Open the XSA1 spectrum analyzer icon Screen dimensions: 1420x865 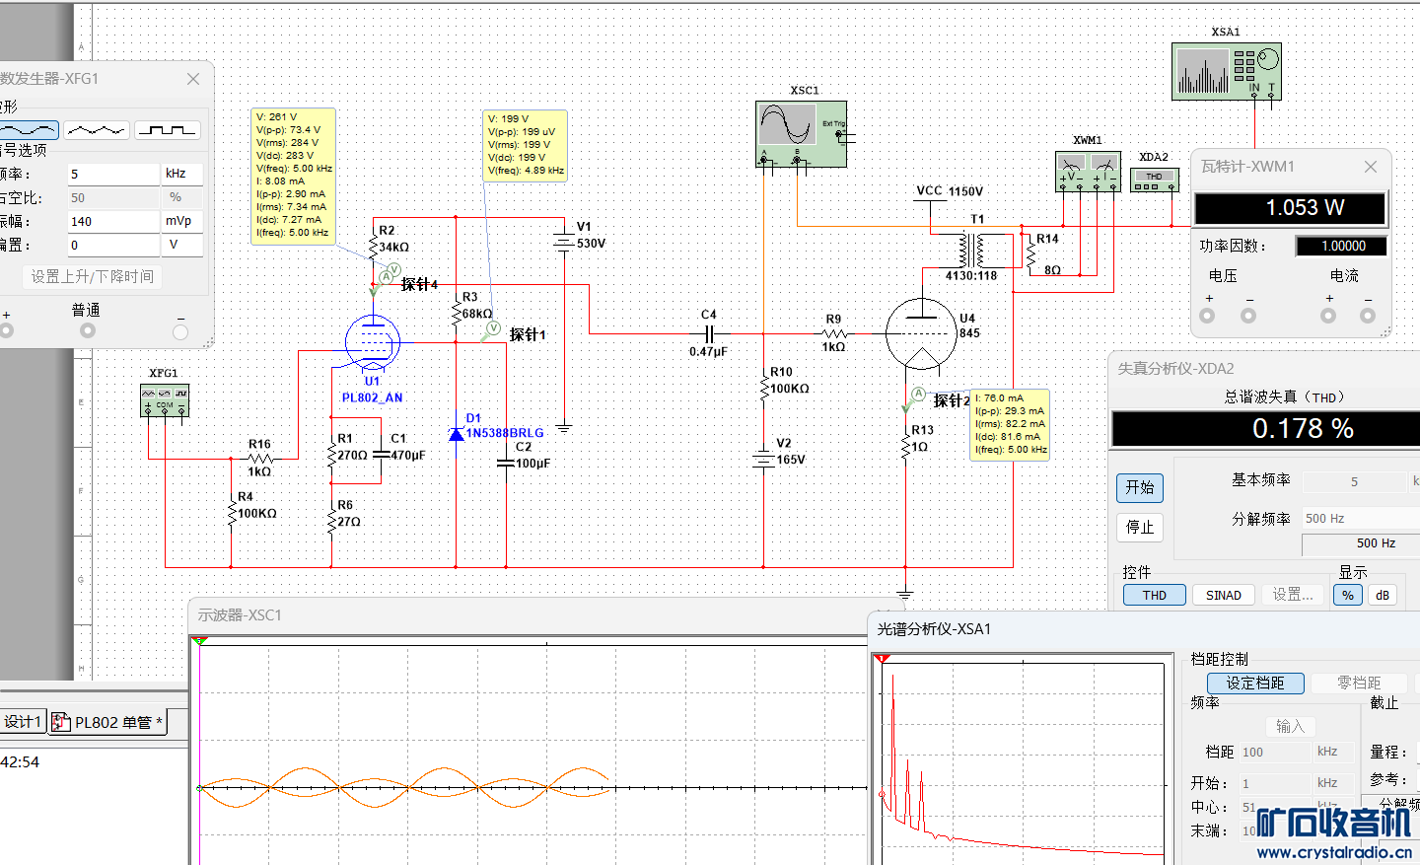point(1226,71)
